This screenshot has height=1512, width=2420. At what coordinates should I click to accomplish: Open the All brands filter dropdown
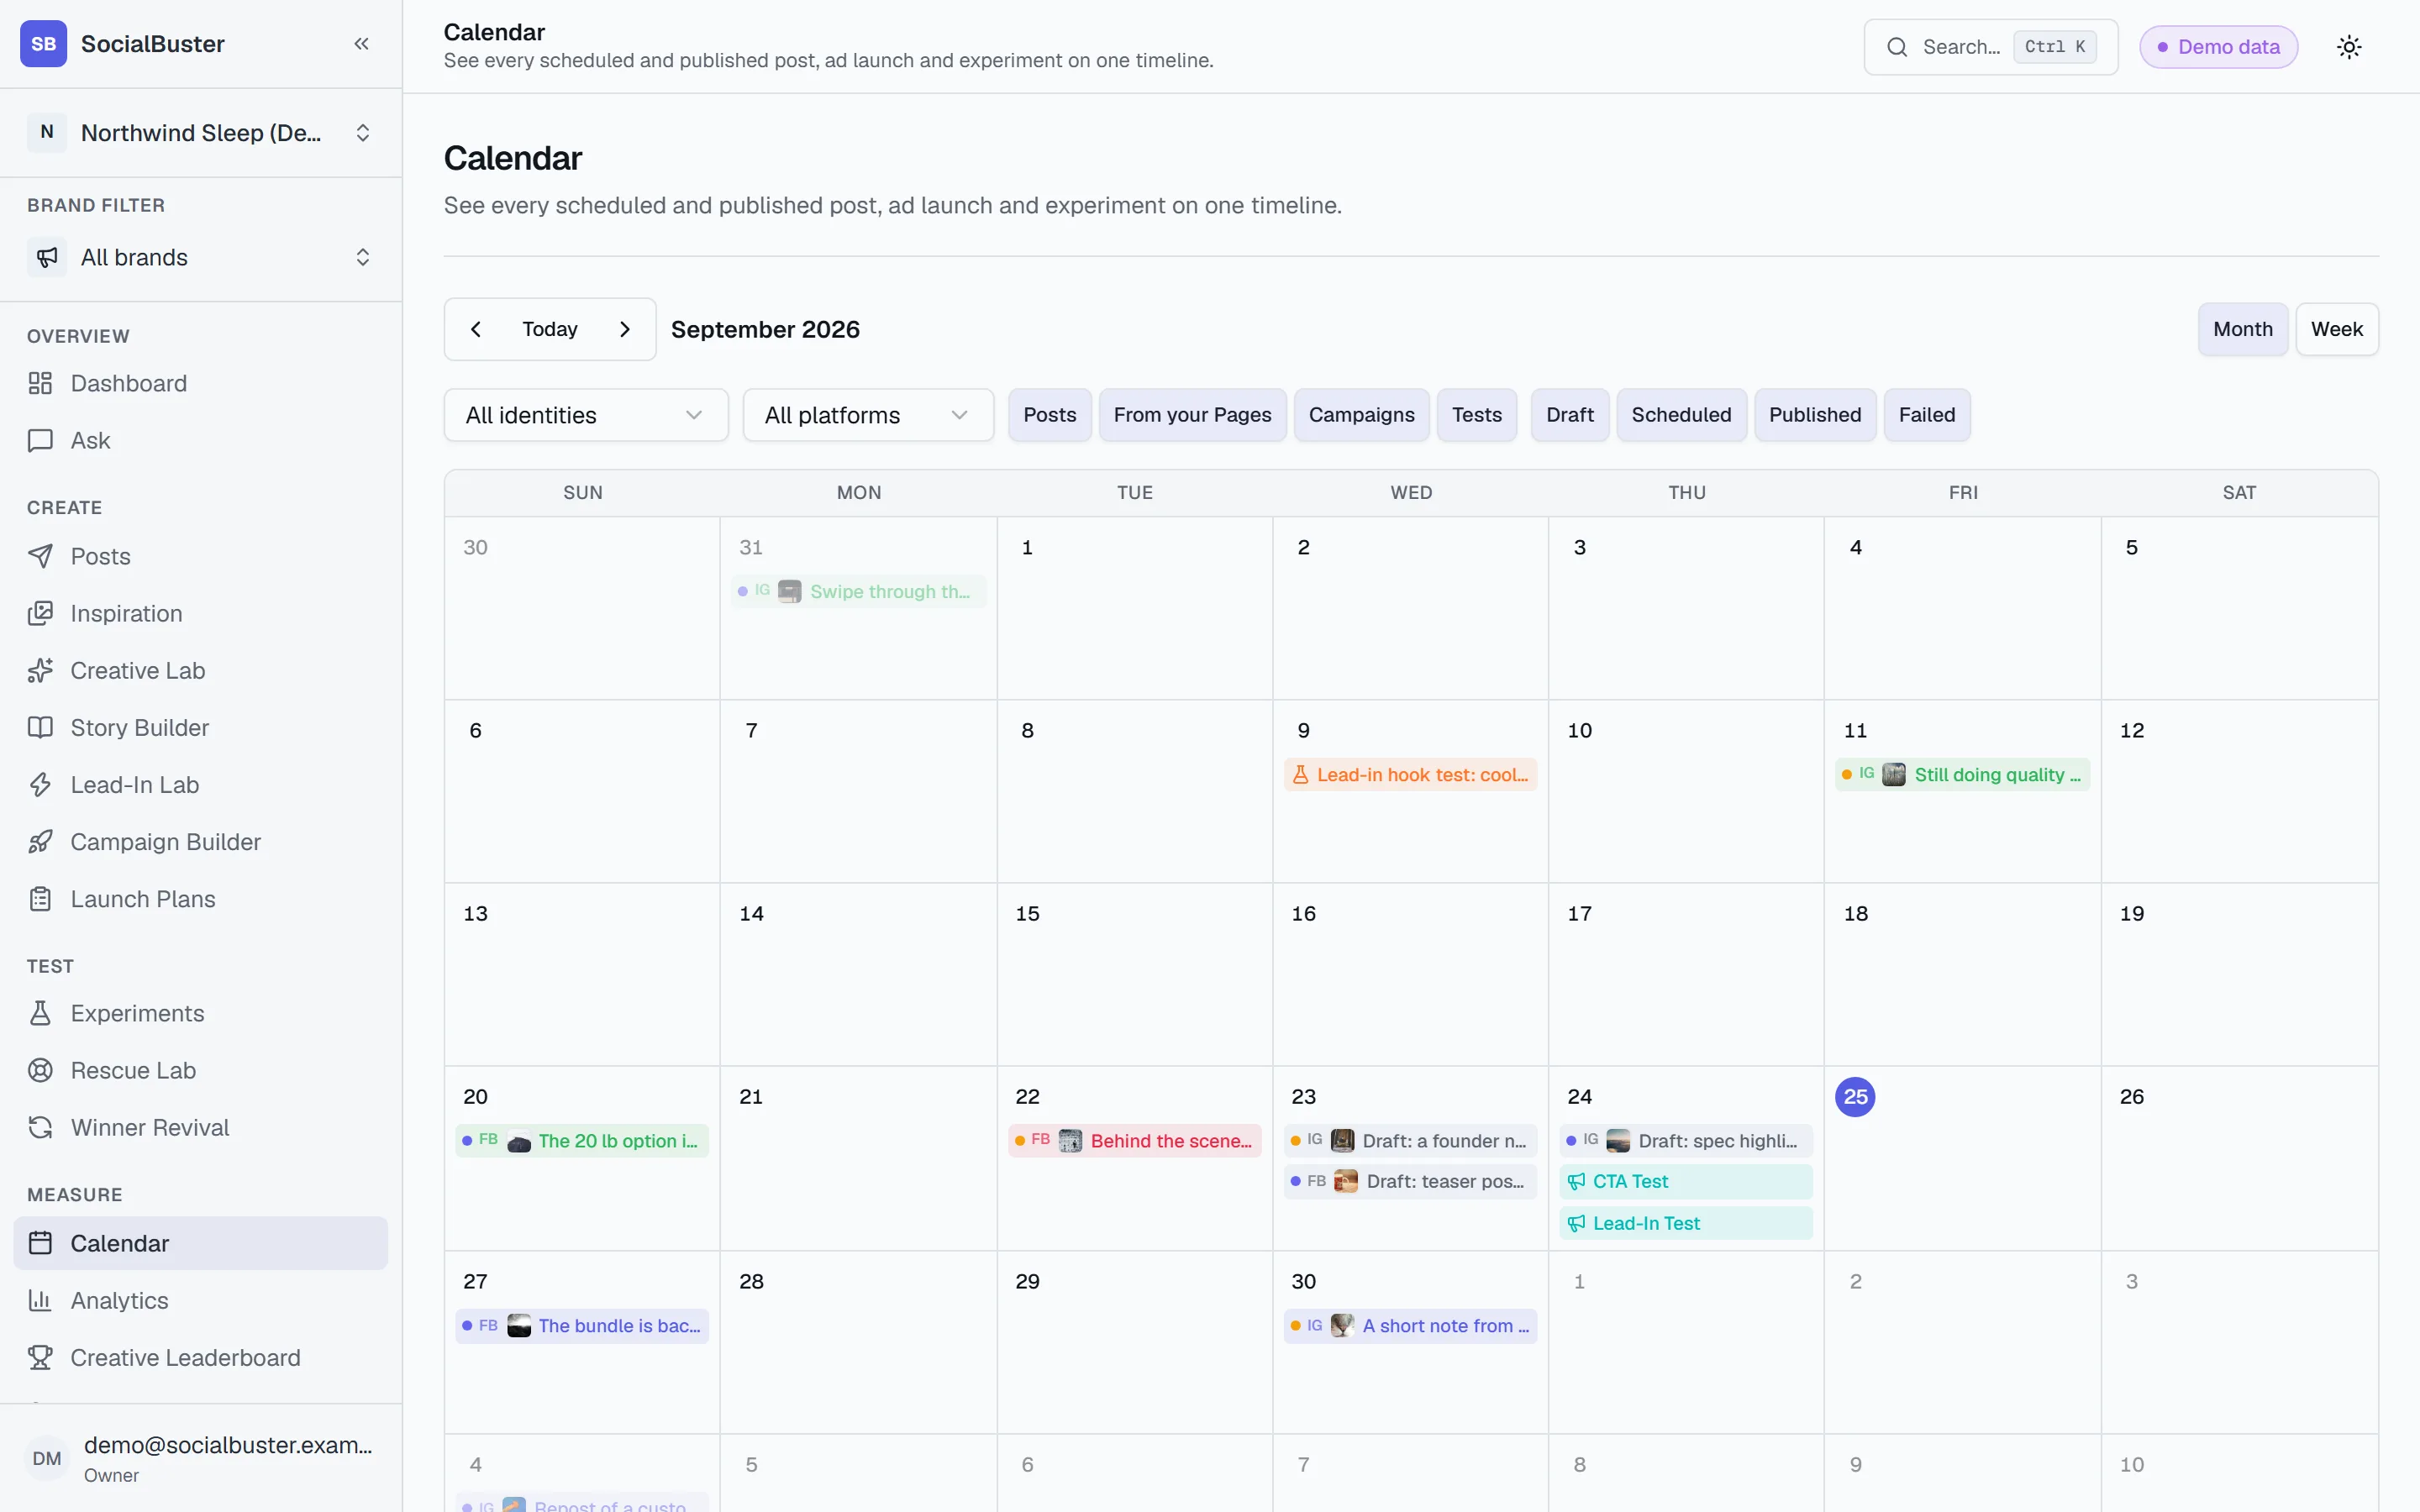[200, 257]
